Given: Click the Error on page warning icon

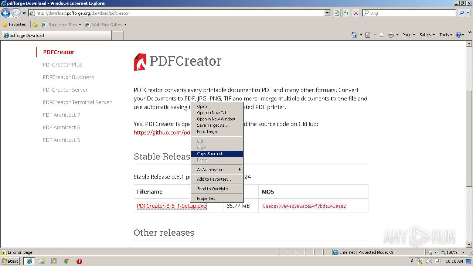Looking at the screenshot, I should pyautogui.click(x=4, y=252).
